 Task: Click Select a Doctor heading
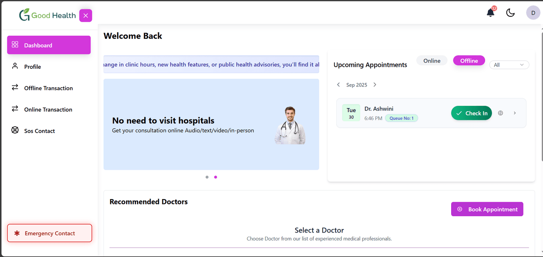pyautogui.click(x=319, y=230)
